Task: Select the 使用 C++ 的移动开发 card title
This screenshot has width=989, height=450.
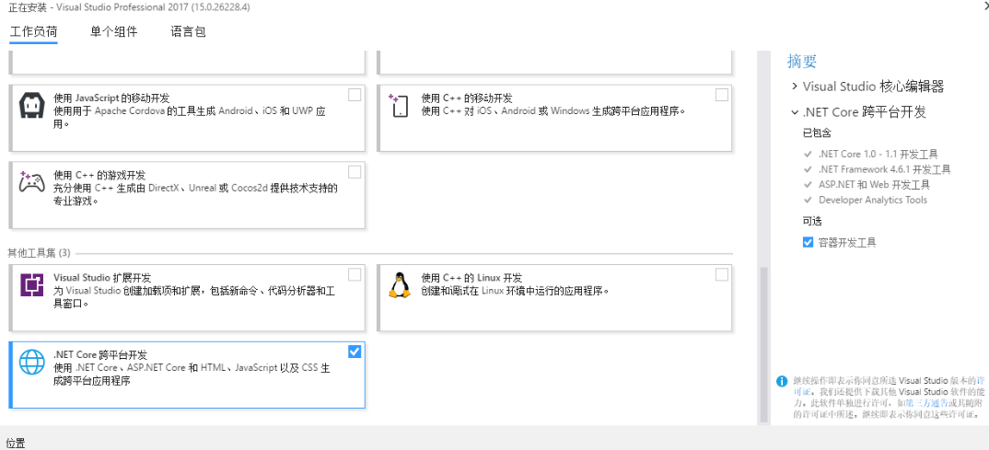Action: click(x=468, y=98)
